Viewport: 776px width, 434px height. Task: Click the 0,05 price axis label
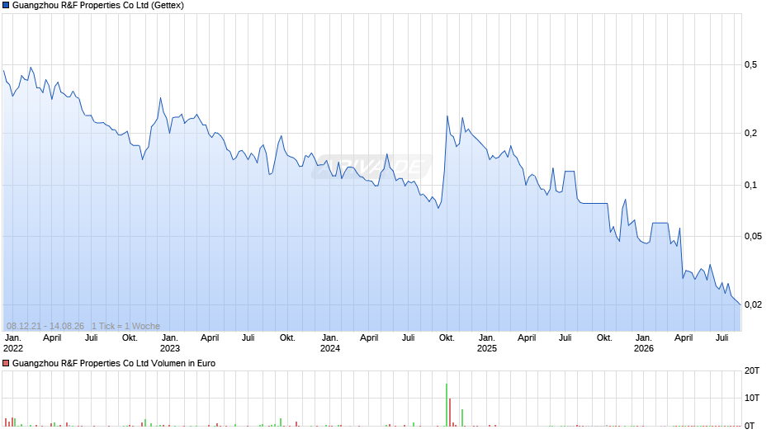[753, 237]
